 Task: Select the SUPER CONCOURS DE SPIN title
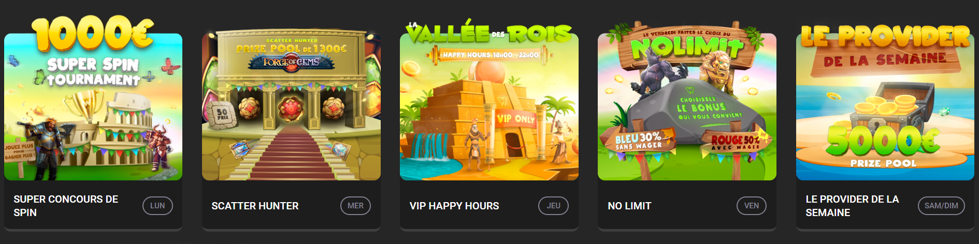pos(66,206)
